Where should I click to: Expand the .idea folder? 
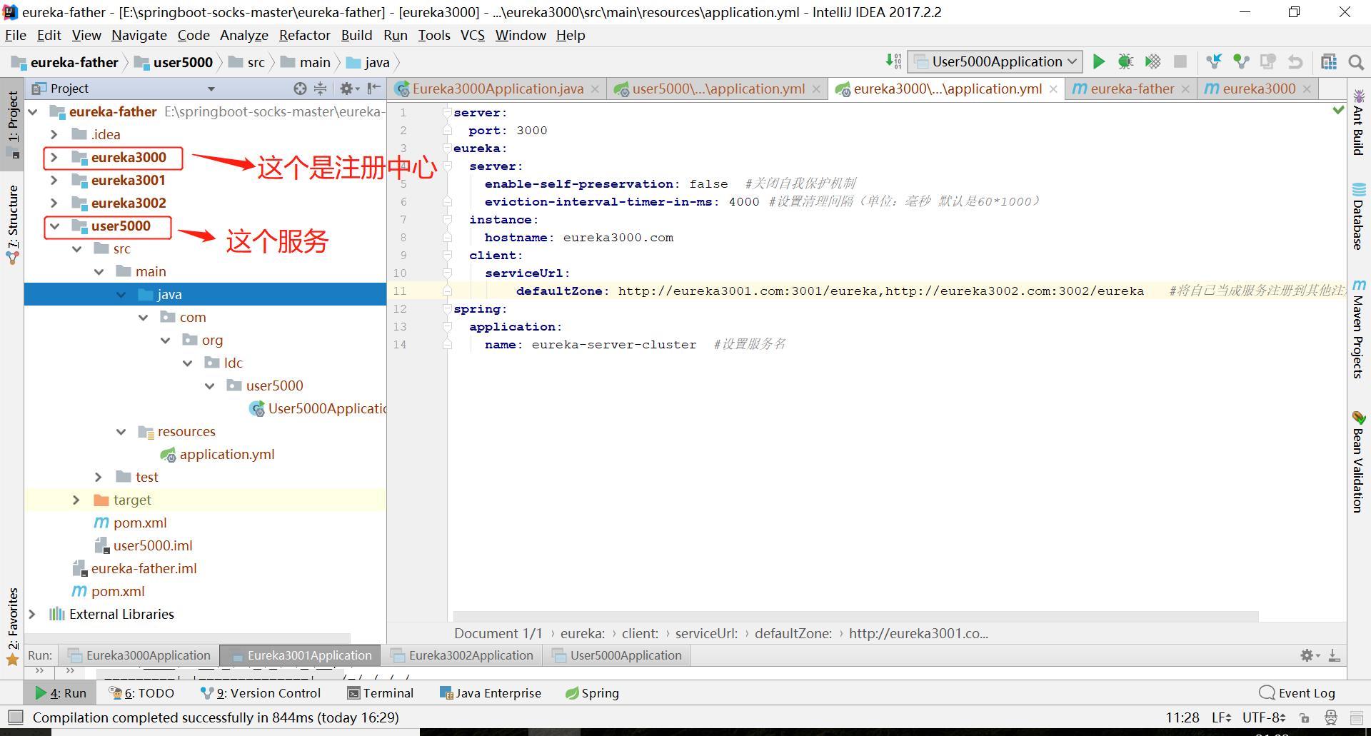point(54,134)
